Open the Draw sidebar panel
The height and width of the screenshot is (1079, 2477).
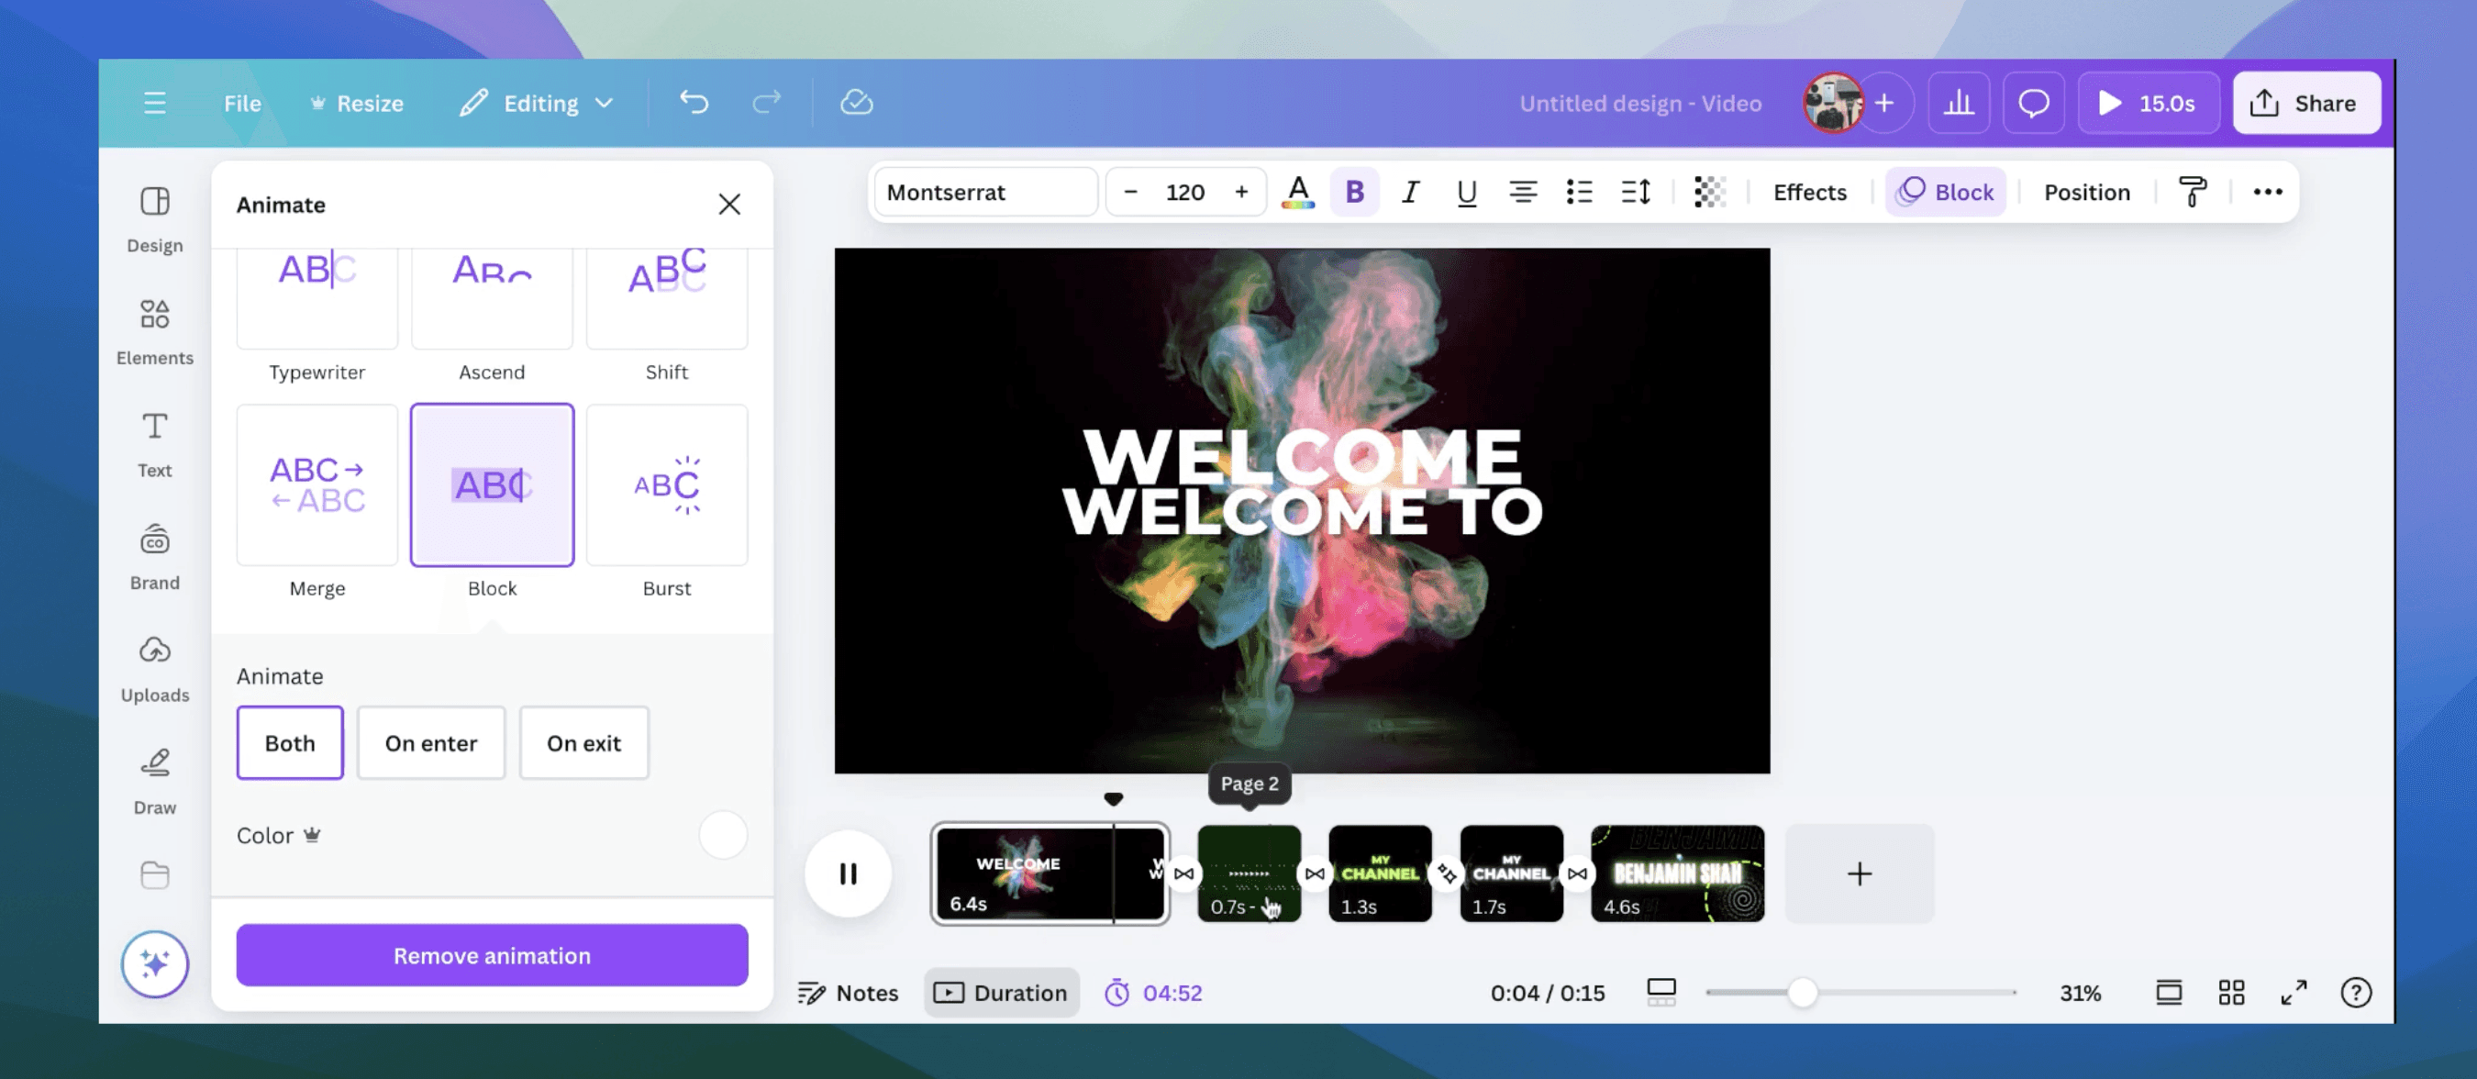pos(155,782)
